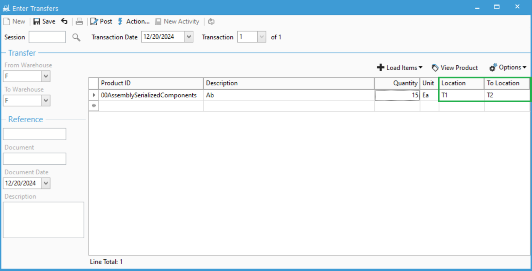The height and width of the screenshot is (271, 532).
Task: Open the Document Date dropdown
Action: [x=46, y=183]
